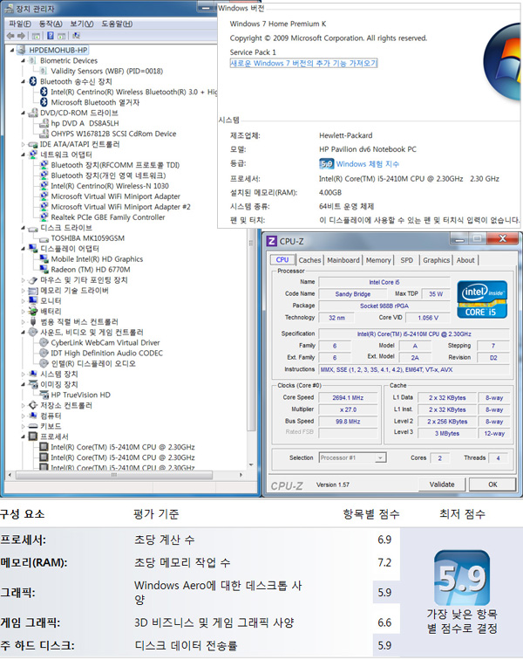Image resolution: width=523 pixels, height=660 pixels.
Task: Click the 메모리(RAM) score 7.2
Action: (x=384, y=563)
